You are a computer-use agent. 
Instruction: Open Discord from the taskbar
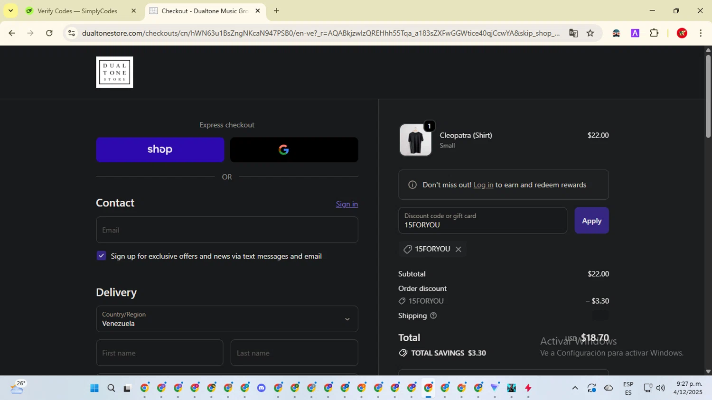[261, 388]
